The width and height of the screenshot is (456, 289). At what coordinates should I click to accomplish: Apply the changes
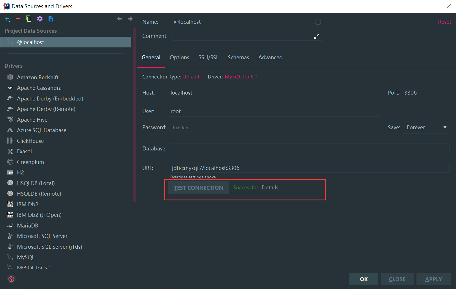click(433, 279)
